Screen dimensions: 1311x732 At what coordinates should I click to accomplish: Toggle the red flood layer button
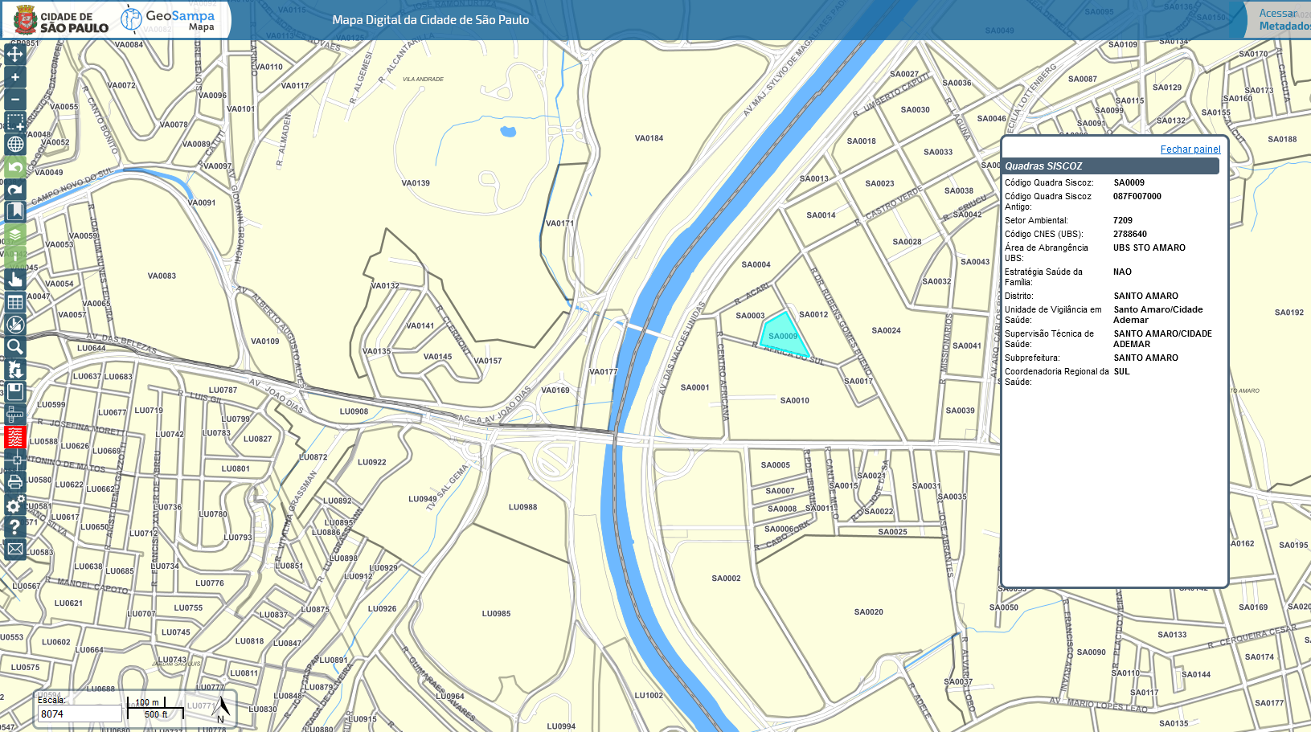15,437
